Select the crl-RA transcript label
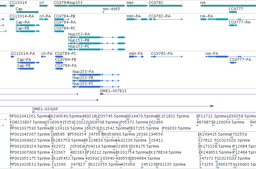The image size is (256, 169). click(x=45, y=16)
